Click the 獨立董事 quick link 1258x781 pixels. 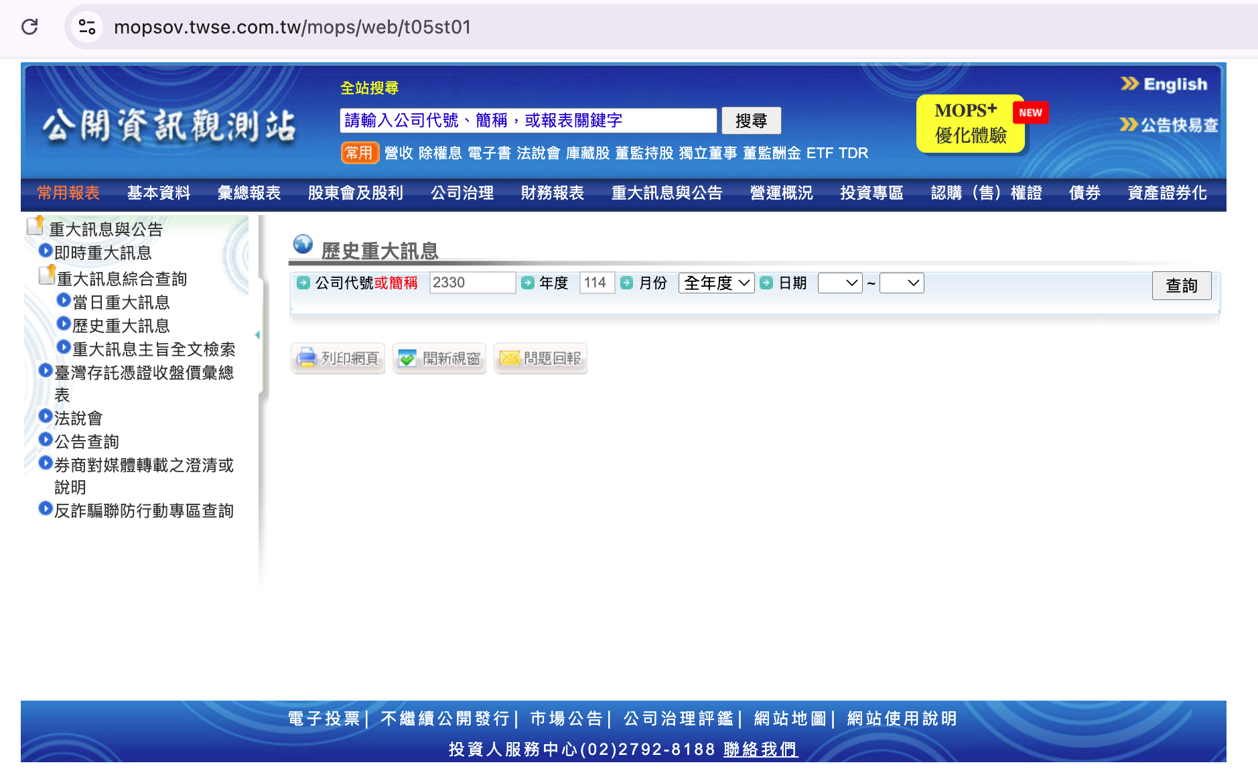708,153
